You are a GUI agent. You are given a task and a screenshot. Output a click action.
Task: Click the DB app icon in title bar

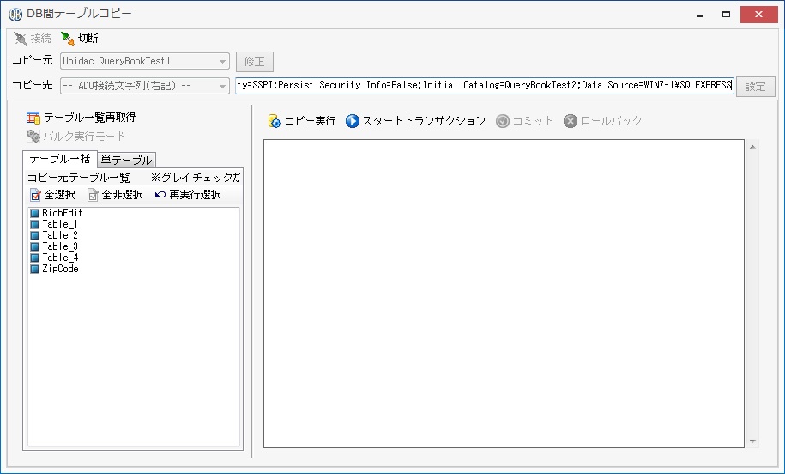[15, 15]
